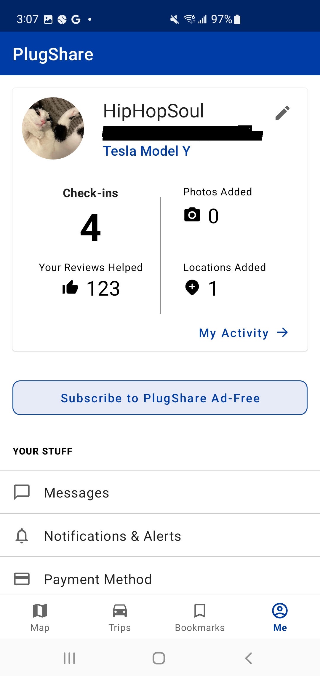Tap the thumbs-up Reviews Helped icon
This screenshot has width=320, height=676.
click(70, 287)
